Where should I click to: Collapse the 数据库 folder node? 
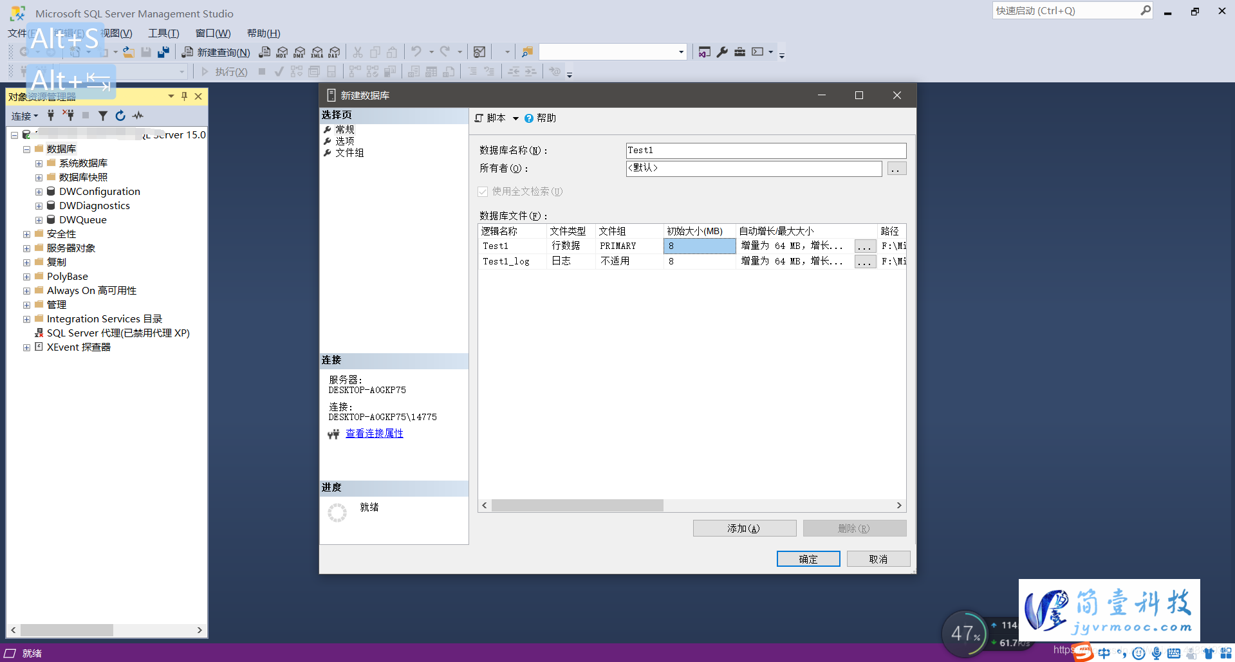point(26,149)
